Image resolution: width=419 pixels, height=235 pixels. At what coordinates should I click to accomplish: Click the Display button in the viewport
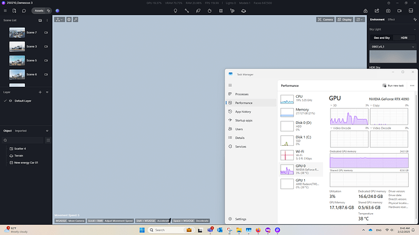tap(344, 19)
